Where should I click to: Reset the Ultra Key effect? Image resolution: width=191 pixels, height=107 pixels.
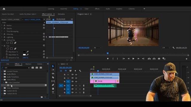click(44, 34)
